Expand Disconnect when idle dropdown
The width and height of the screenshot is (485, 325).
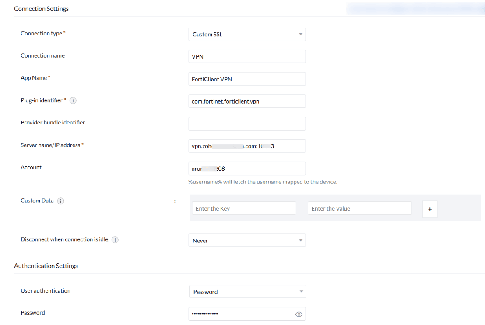(247, 241)
